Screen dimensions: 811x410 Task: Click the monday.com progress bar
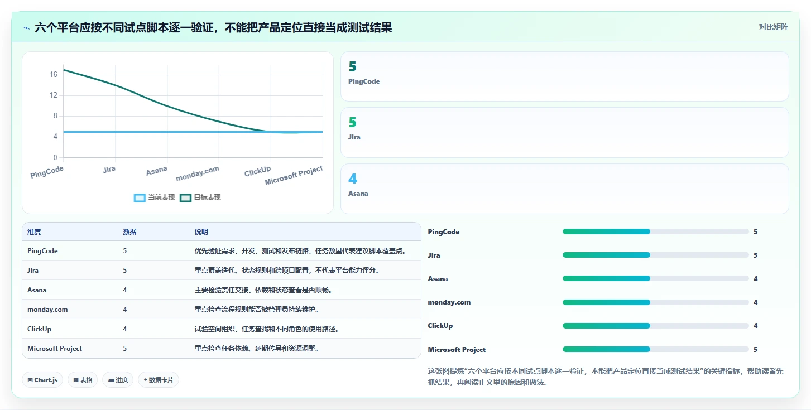point(655,302)
